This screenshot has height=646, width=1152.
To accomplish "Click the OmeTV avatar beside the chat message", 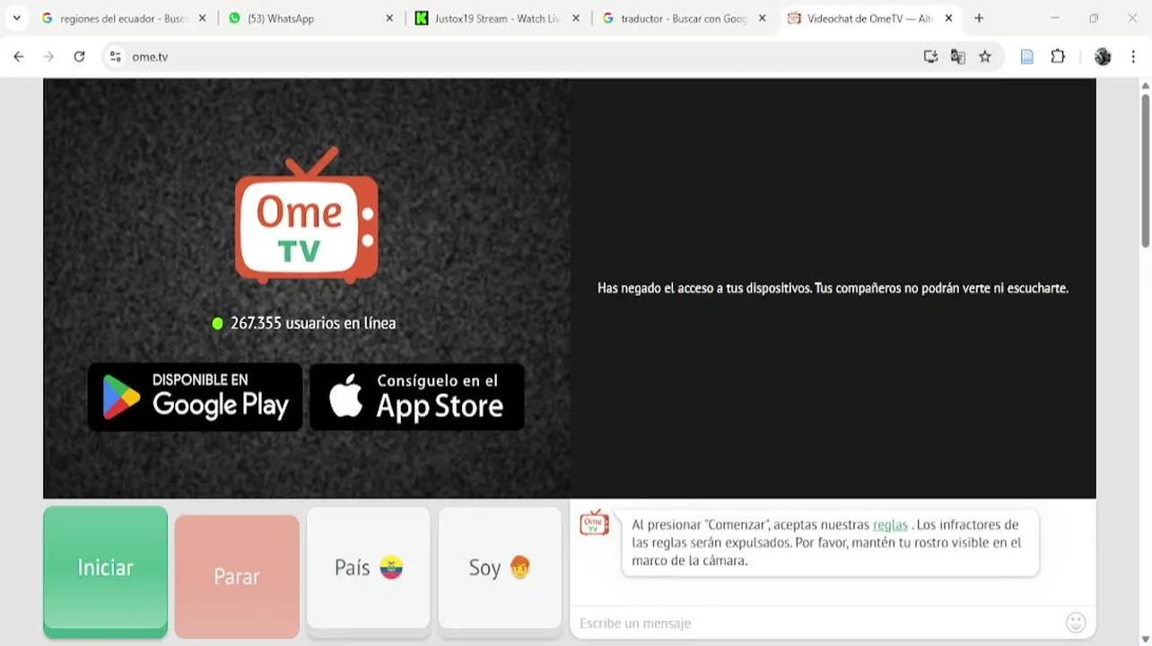I will click(x=594, y=523).
